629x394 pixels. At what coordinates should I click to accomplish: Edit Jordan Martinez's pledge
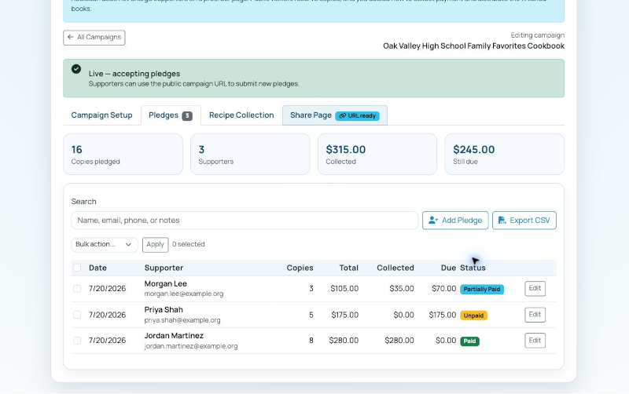[535, 341]
